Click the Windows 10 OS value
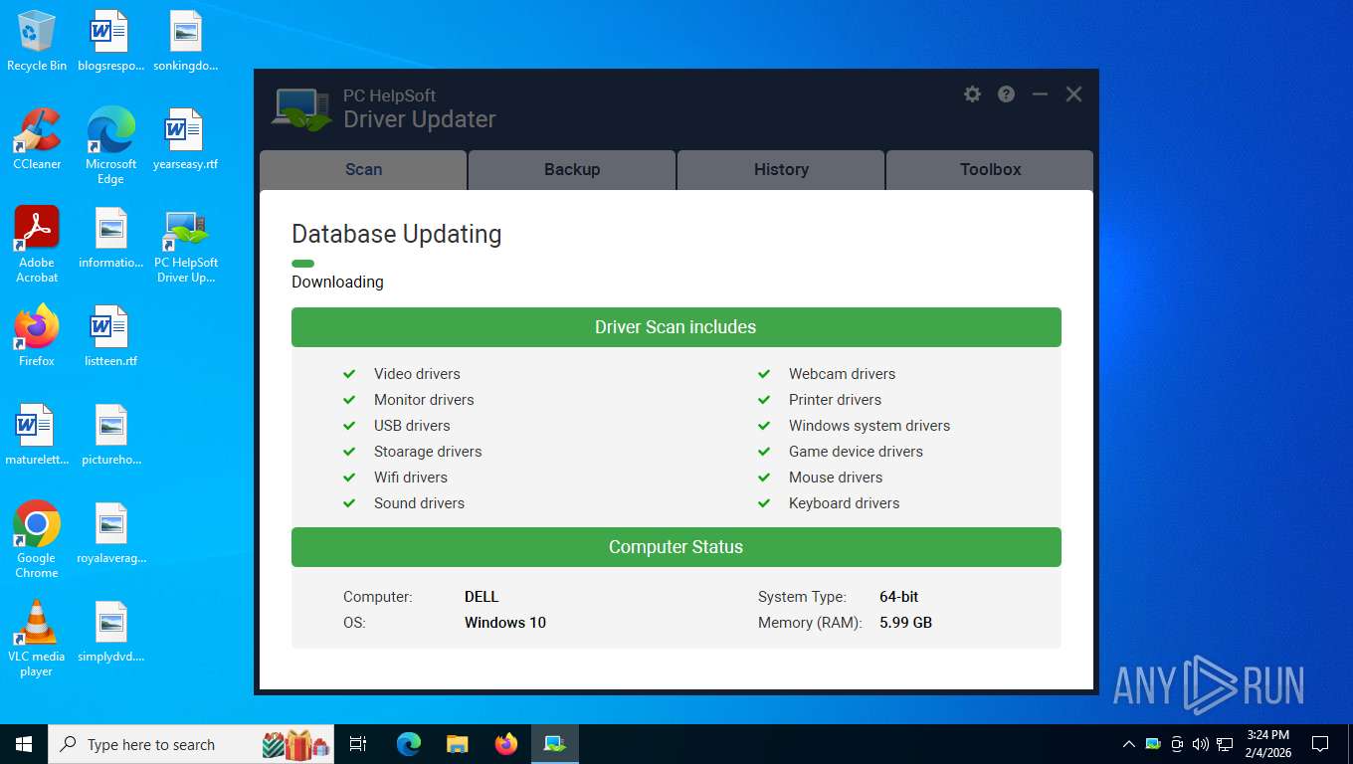 505,623
